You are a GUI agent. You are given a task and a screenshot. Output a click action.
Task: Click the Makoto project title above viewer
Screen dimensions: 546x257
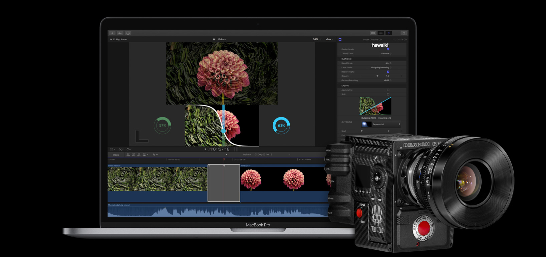click(x=222, y=39)
